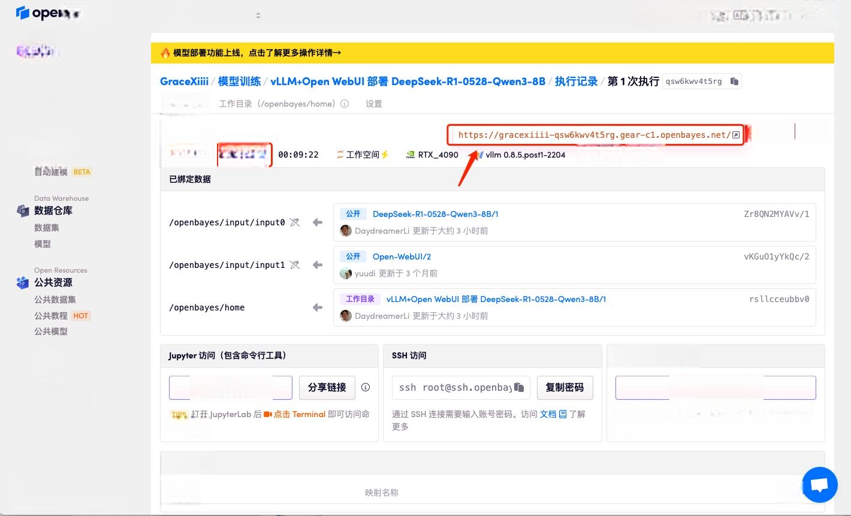This screenshot has height=516, width=851.
Task: Click the 公共资源 sidebar icon
Action: (x=23, y=282)
